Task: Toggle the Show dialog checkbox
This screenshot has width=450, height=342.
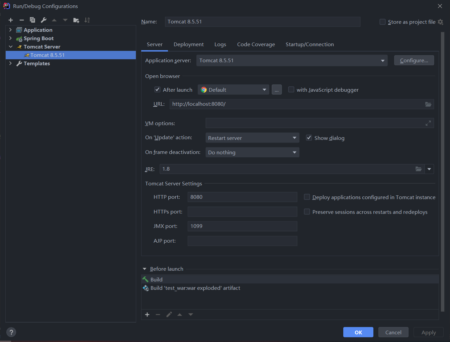Action: [x=309, y=138]
